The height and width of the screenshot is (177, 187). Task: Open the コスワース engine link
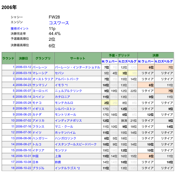59,23
